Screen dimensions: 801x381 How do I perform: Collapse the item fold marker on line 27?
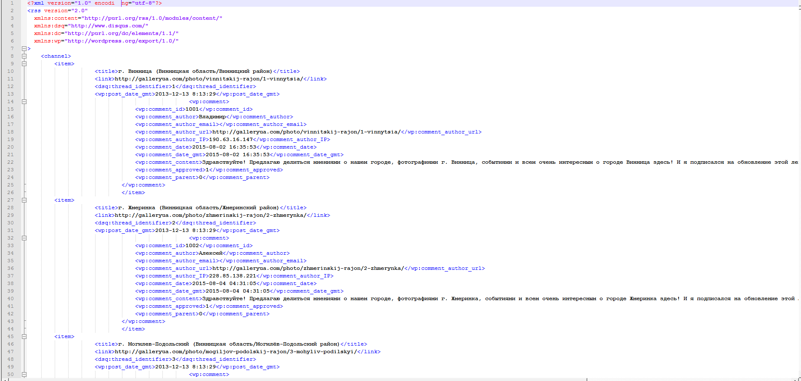pyautogui.click(x=24, y=200)
